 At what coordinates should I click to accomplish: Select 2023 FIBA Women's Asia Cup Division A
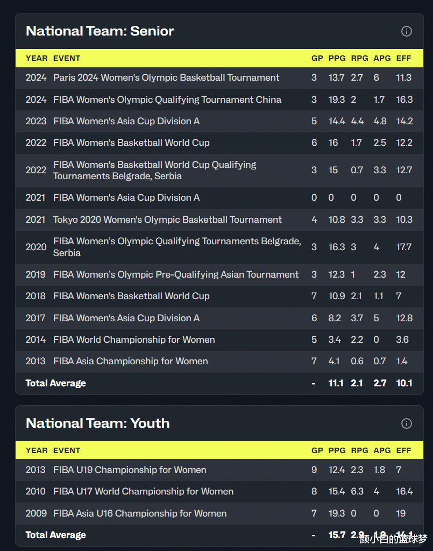[126, 121]
